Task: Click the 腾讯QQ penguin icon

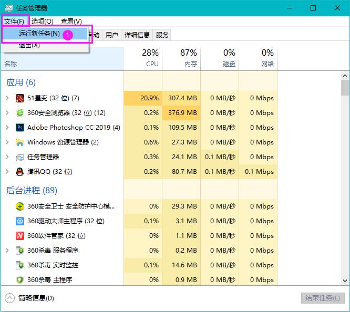Action: tap(20, 172)
